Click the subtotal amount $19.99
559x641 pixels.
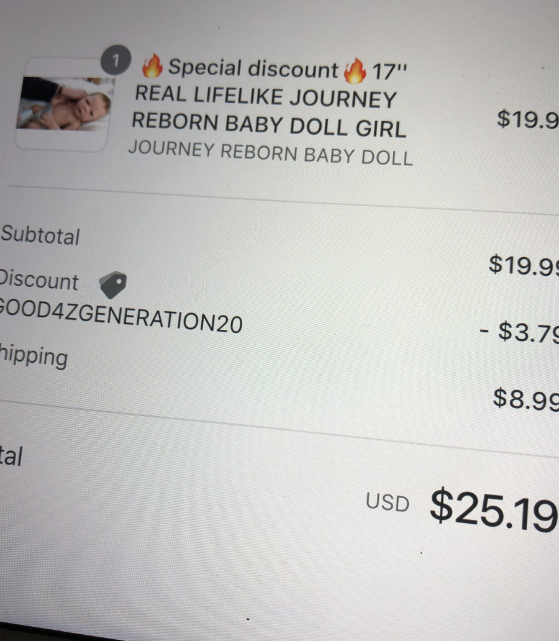tap(524, 265)
